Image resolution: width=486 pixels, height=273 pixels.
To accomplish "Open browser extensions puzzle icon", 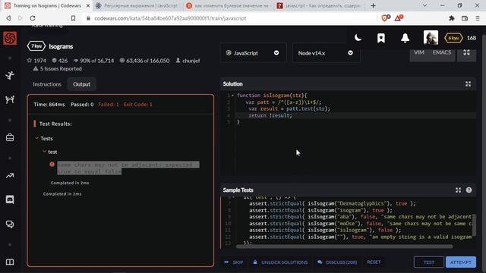I will [452, 18].
